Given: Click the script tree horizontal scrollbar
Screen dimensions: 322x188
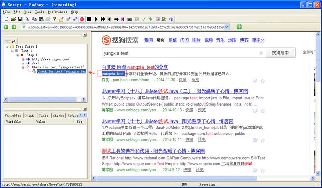Looking at the screenshot, I should (43, 99).
